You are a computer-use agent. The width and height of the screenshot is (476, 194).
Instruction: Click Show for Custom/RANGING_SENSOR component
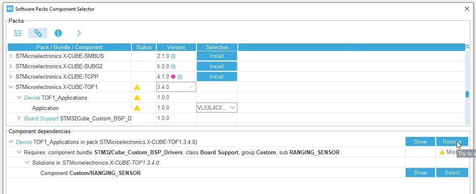tap(420, 173)
